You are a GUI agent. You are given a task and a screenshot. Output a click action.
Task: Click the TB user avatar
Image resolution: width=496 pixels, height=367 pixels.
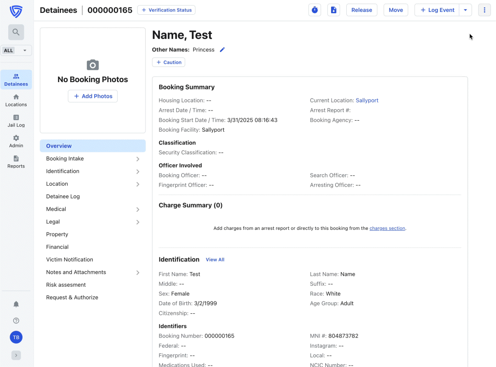click(16, 338)
